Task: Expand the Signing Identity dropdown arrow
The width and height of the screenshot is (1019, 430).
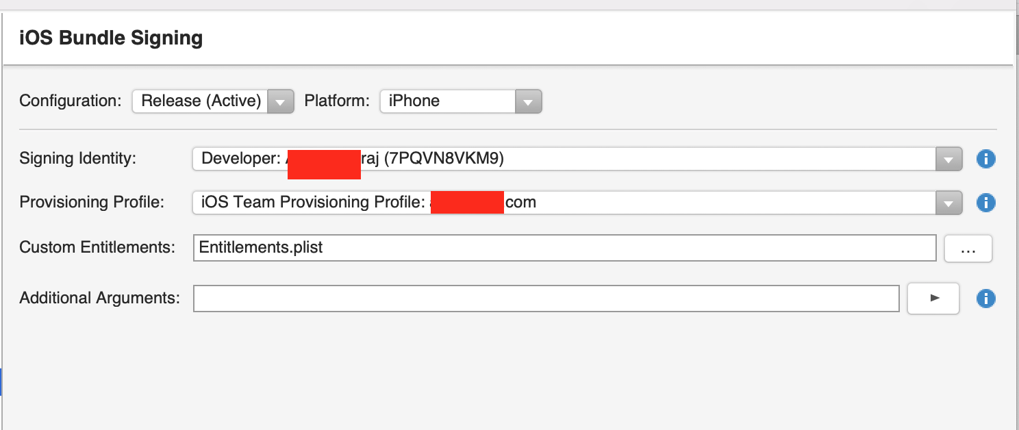Action: click(948, 159)
